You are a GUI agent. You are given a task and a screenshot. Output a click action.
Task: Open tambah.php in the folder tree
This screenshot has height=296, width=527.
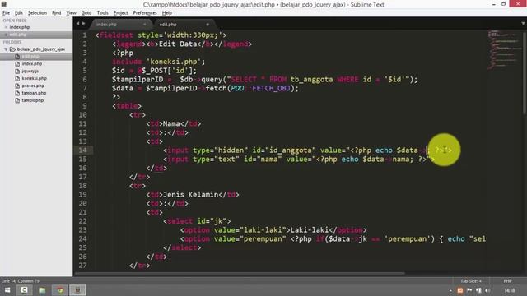[34, 93]
